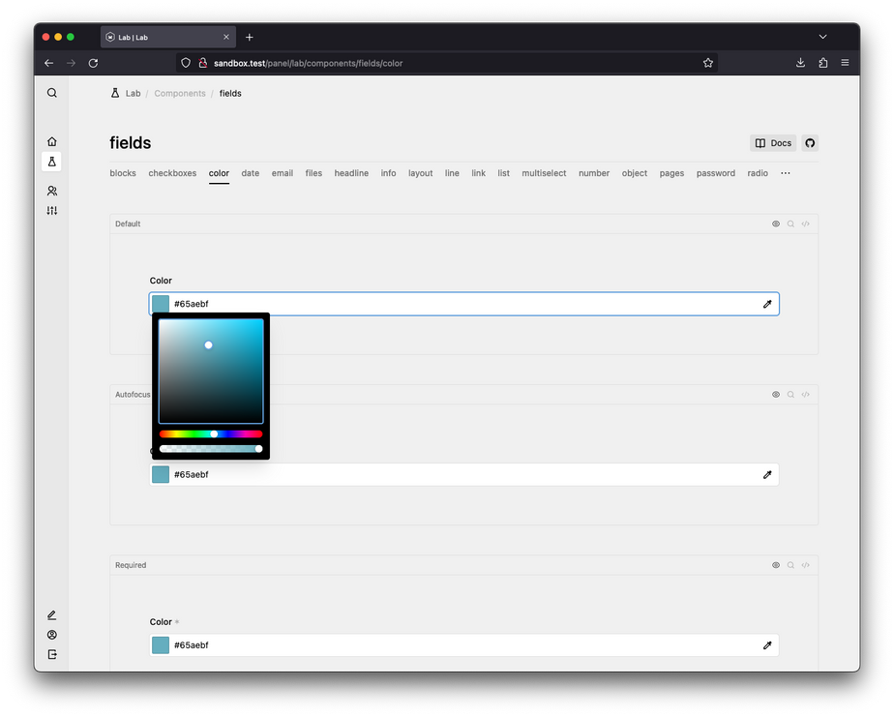The width and height of the screenshot is (894, 717).
Task: Toggle preview eye icon for Default example
Action: click(x=776, y=224)
